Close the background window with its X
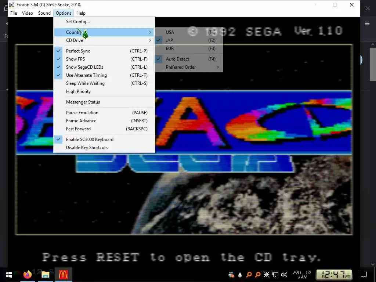Image resolution: width=376 pixels, height=282 pixels. coord(367,8)
